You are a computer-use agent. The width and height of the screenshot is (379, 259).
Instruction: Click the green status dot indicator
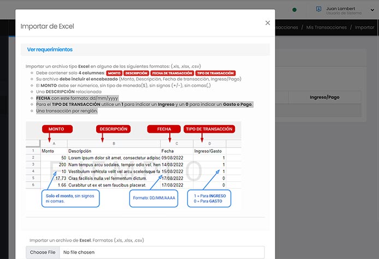click(294, 10)
